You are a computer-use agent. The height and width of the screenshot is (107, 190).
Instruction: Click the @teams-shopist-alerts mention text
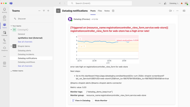click(80, 83)
